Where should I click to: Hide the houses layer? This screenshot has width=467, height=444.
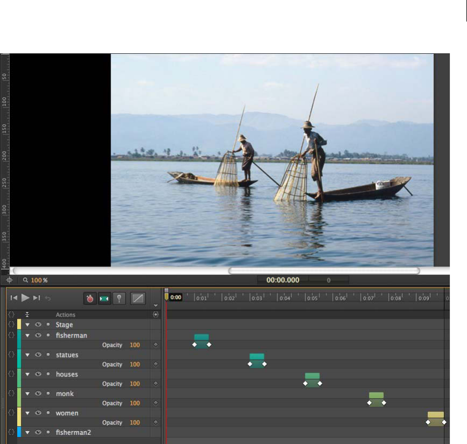pyautogui.click(x=38, y=374)
